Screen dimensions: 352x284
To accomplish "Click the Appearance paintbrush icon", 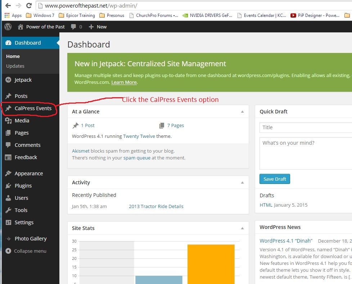I will 8,173.
